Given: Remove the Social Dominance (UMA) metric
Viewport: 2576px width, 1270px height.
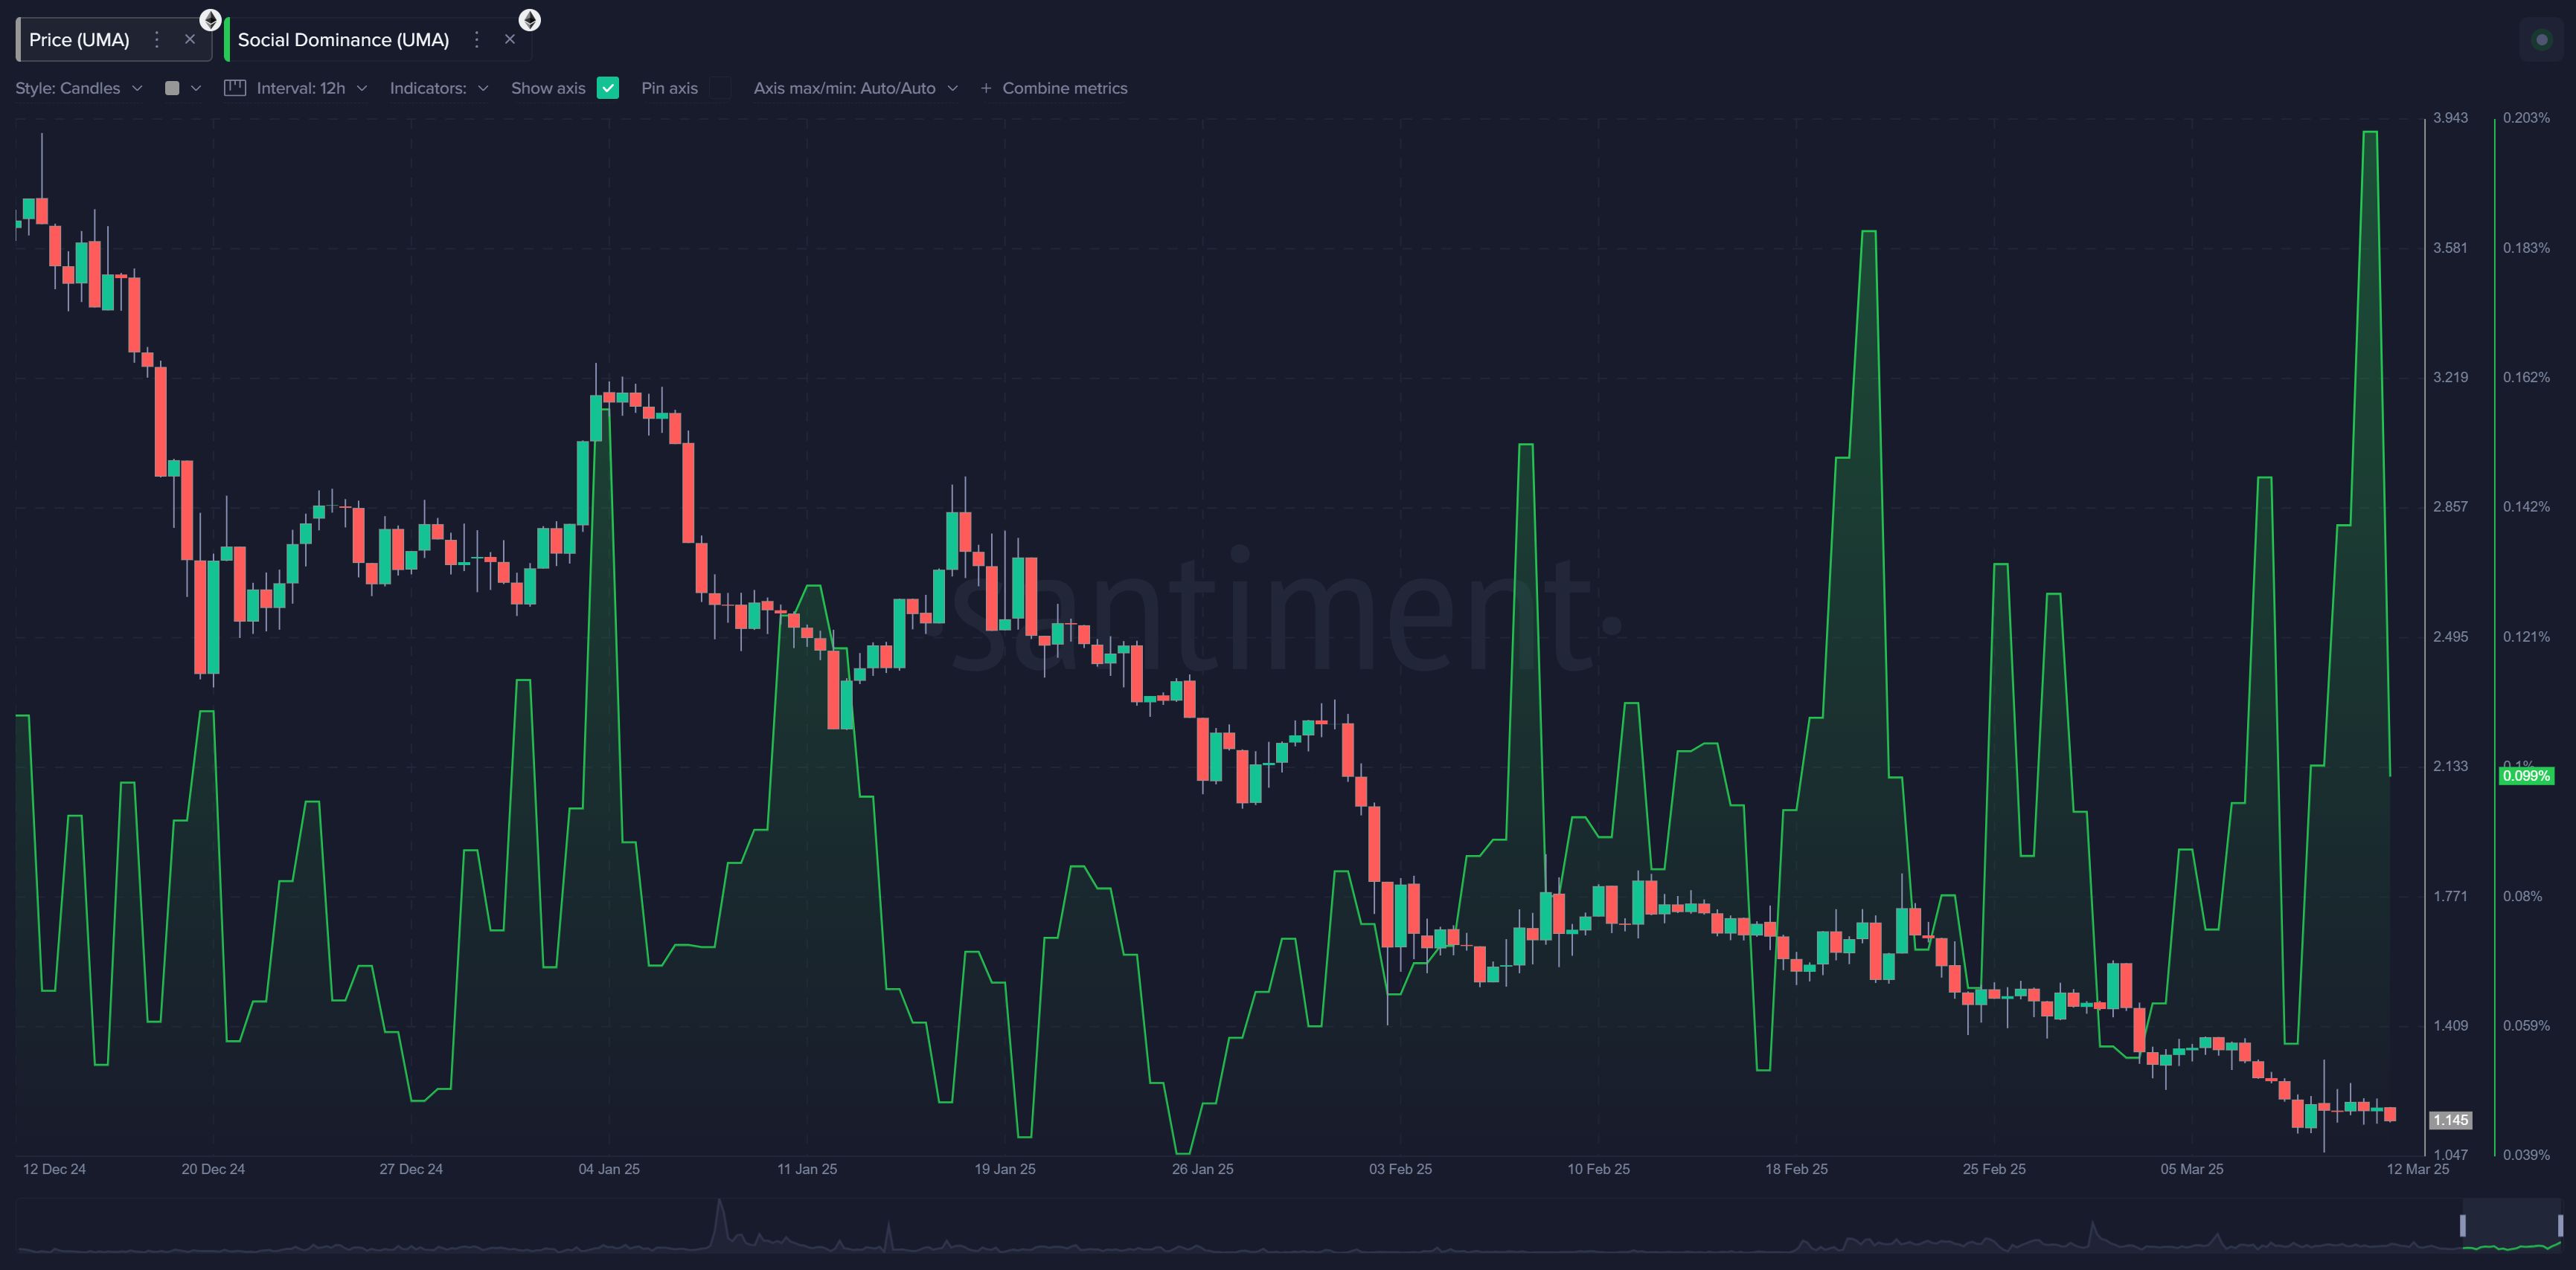Looking at the screenshot, I should (510, 39).
